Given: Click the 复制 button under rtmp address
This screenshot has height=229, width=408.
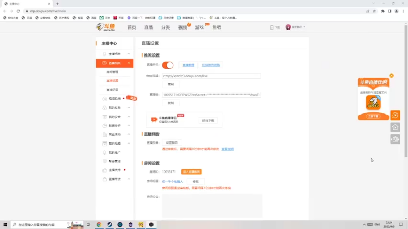Looking at the screenshot, I should (x=171, y=84).
